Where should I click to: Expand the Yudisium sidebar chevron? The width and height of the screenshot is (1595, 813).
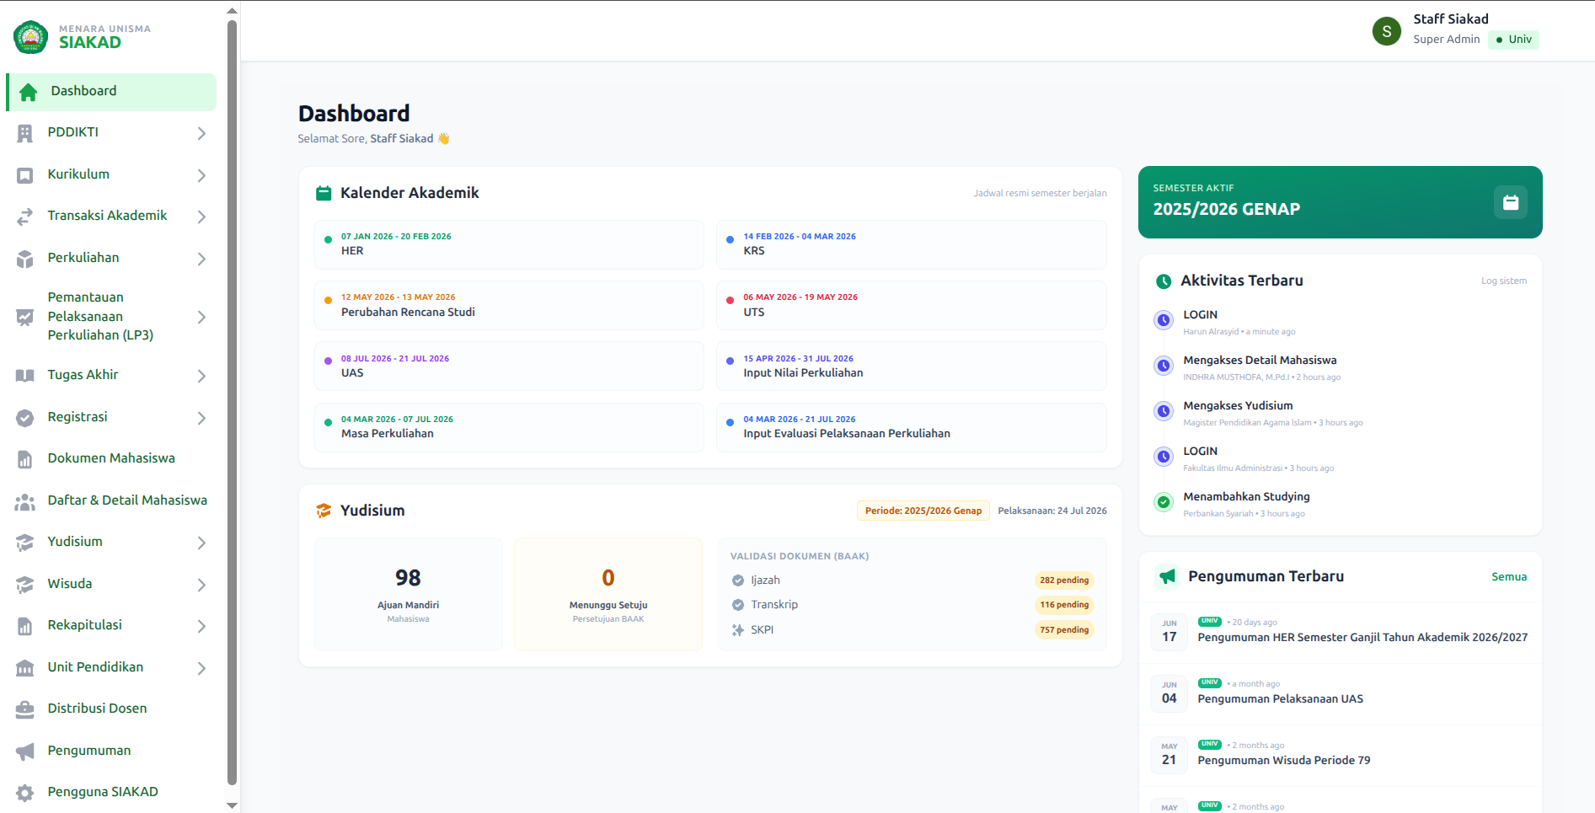point(201,543)
